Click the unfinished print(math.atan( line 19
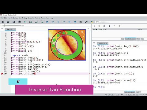This screenshot has height=110, width=147. 23,74
